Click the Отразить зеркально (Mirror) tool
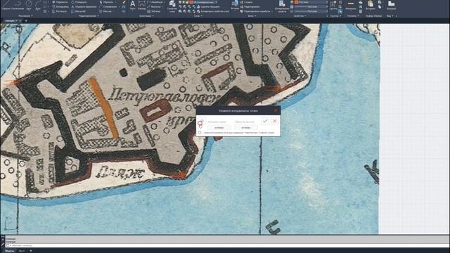The height and width of the screenshot is (253, 450). tap(84, 6)
